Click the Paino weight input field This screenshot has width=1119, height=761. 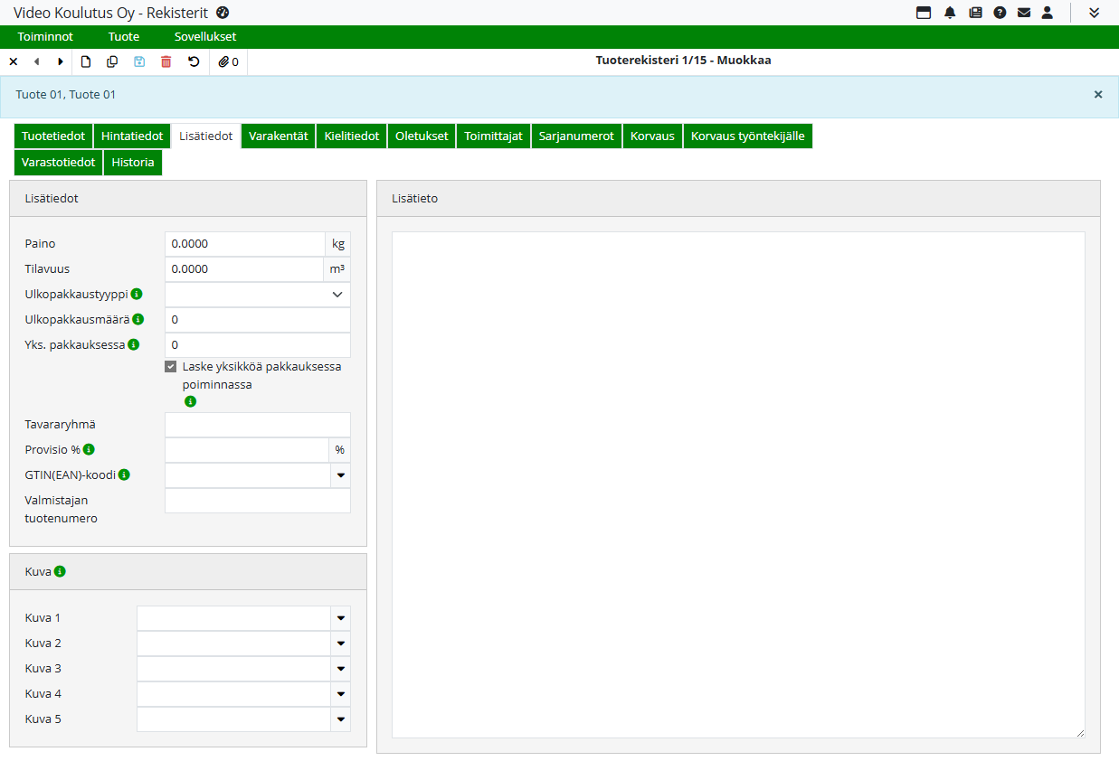pos(244,244)
